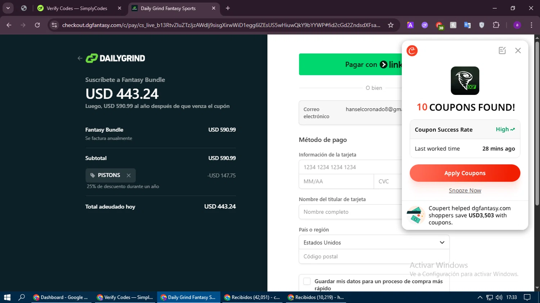The width and height of the screenshot is (540, 303).
Task: Click the site information icon in address bar
Action: coord(54,25)
